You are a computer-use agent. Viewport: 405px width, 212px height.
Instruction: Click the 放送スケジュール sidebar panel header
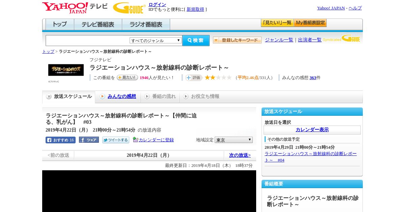coord(312,112)
